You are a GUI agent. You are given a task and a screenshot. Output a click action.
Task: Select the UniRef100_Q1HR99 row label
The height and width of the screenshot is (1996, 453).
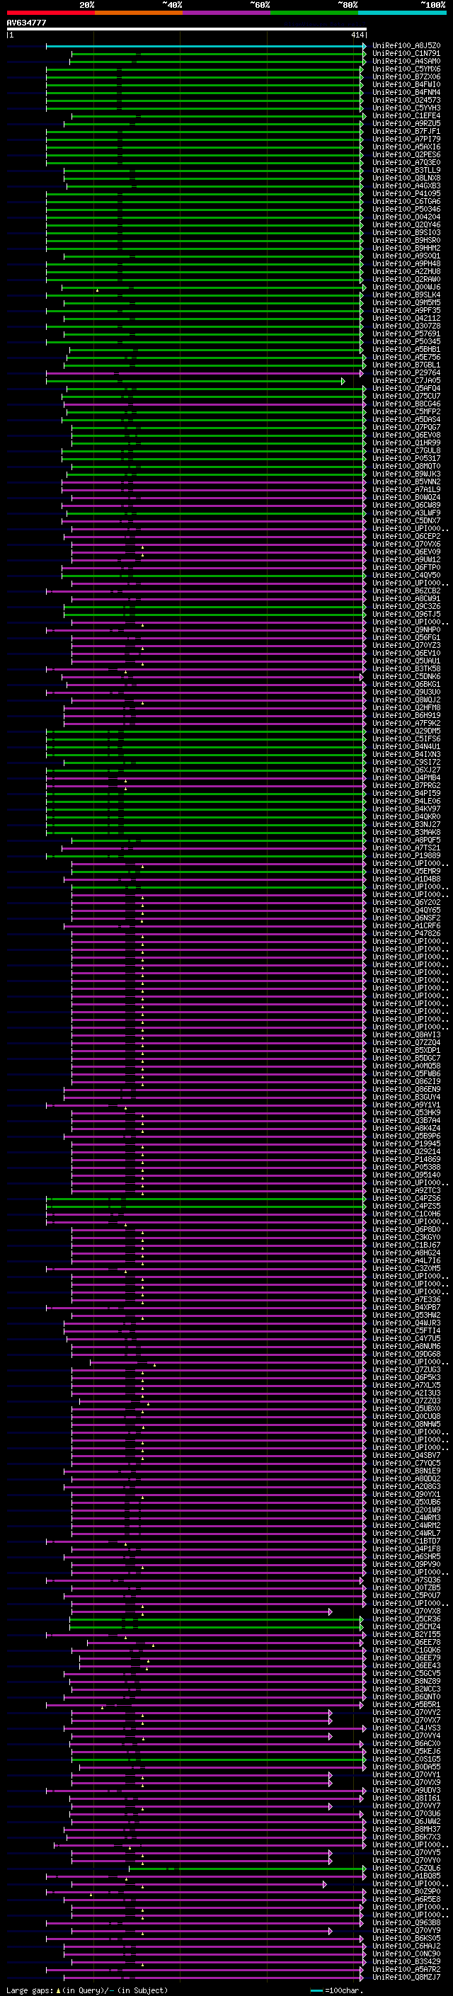[x=406, y=443]
